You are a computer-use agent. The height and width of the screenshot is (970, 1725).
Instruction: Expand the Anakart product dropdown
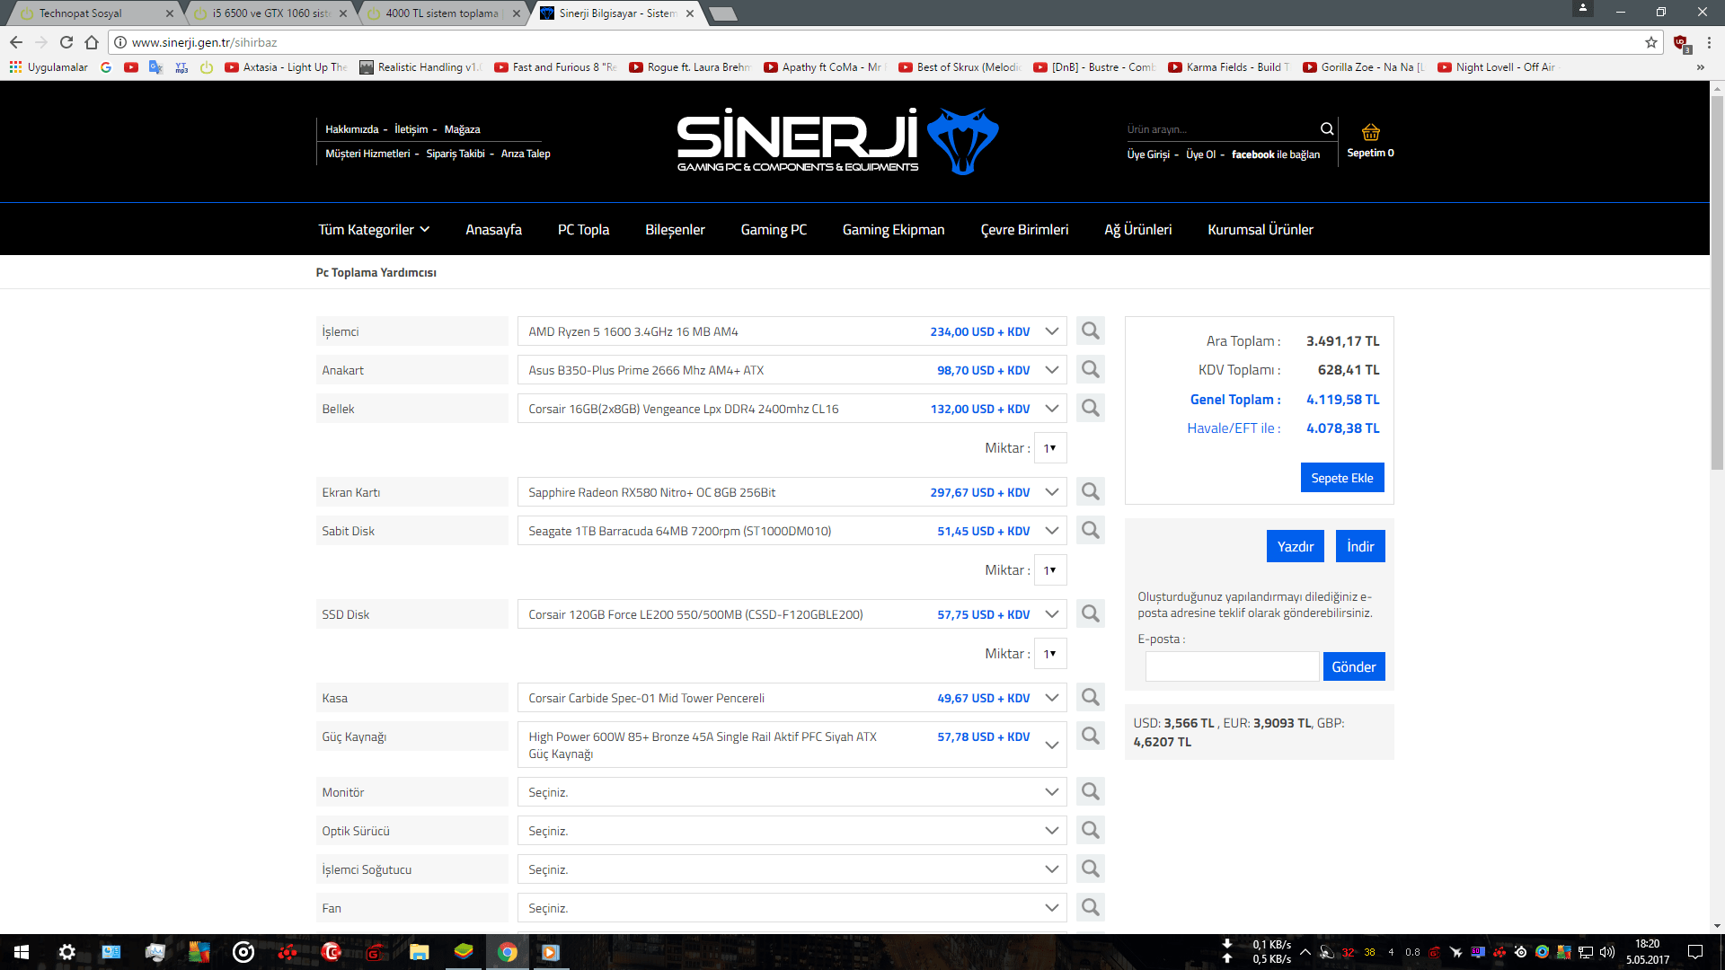coord(1051,370)
